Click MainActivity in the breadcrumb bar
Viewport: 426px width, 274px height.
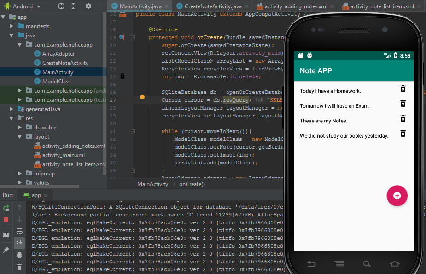point(153,184)
